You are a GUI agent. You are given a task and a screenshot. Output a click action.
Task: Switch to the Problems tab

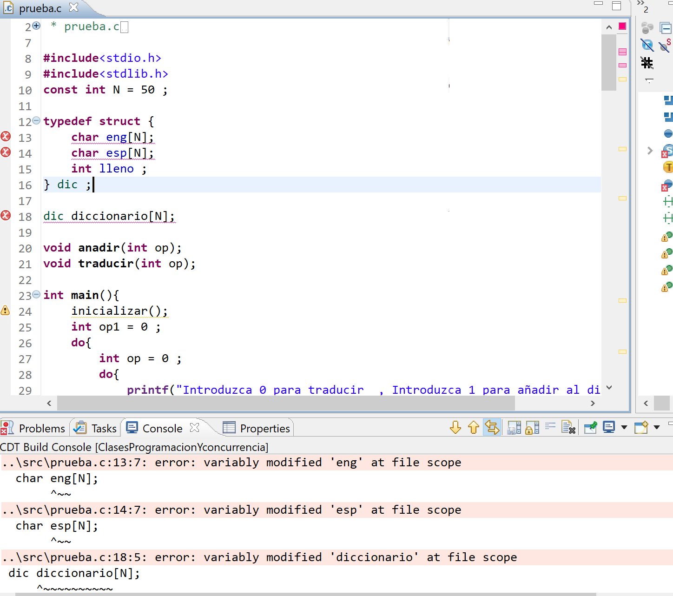(x=33, y=428)
